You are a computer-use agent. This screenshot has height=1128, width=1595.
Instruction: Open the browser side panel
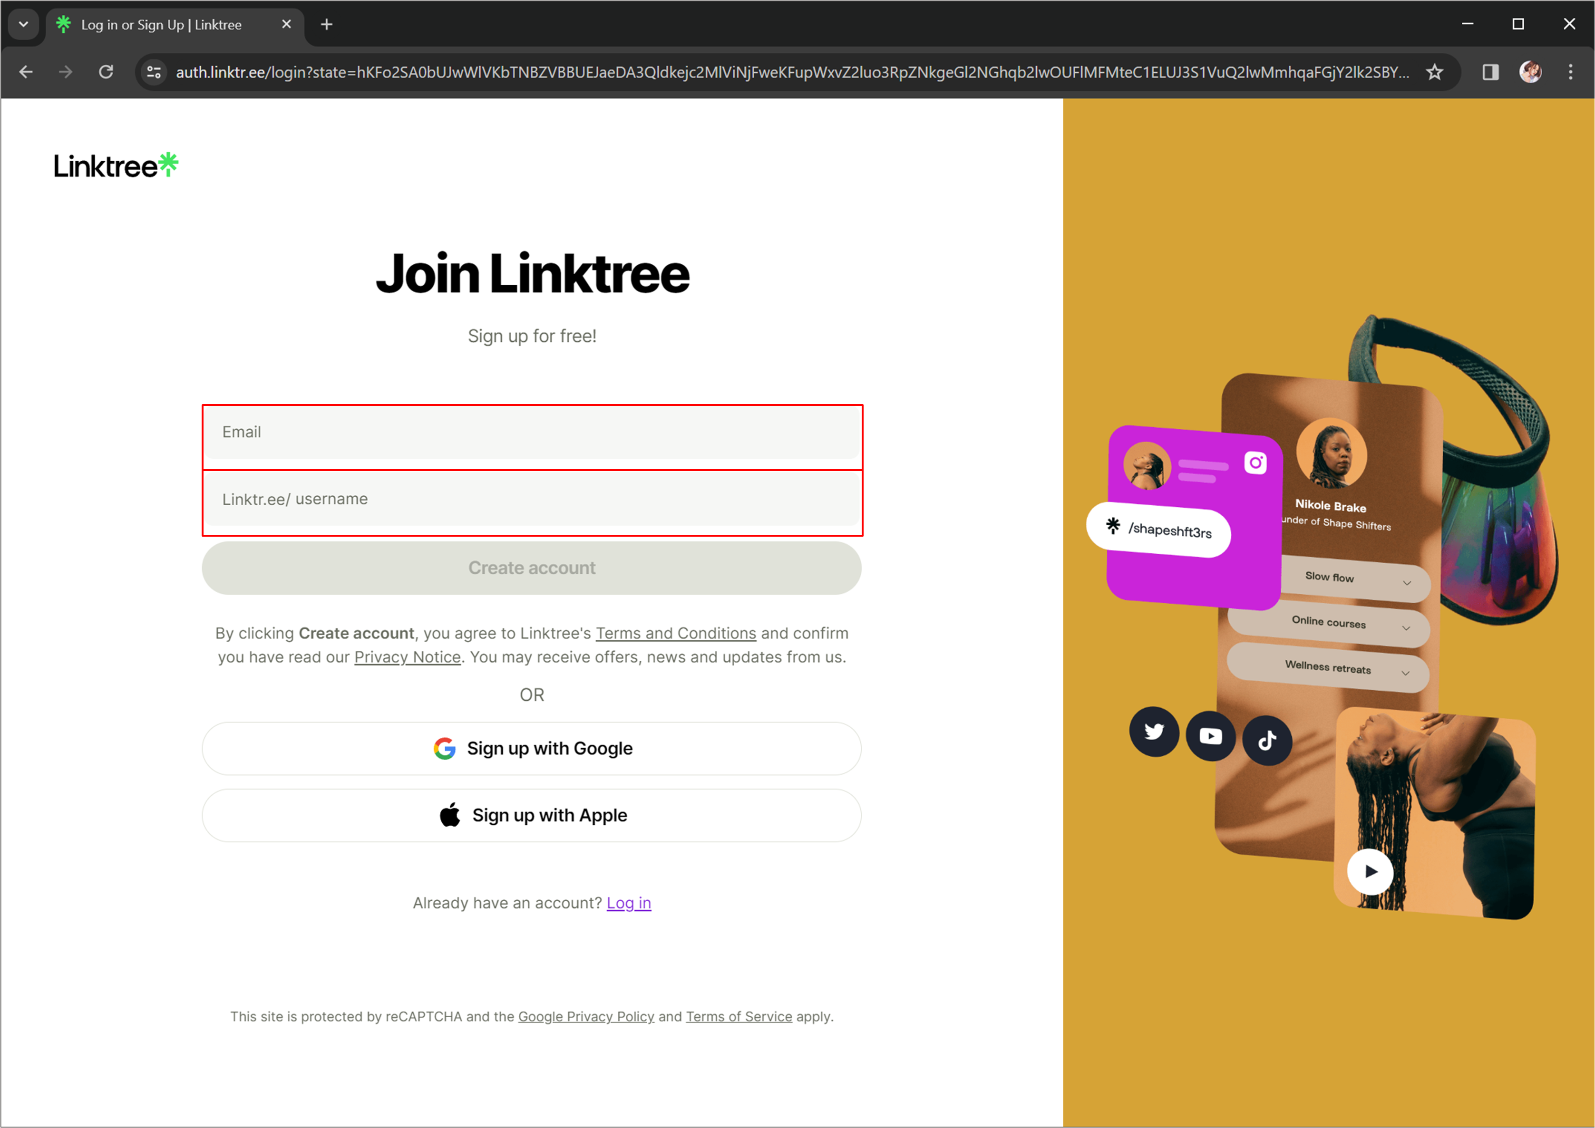point(1490,72)
